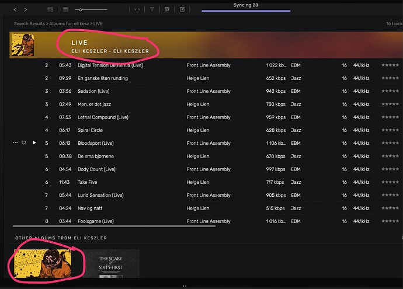The height and width of the screenshot is (289, 403).
Task: Open Search Results in the breadcrumb
Action: tap(29, 23)
